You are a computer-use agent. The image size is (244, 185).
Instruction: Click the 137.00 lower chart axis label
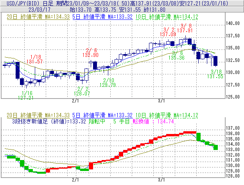233,128
